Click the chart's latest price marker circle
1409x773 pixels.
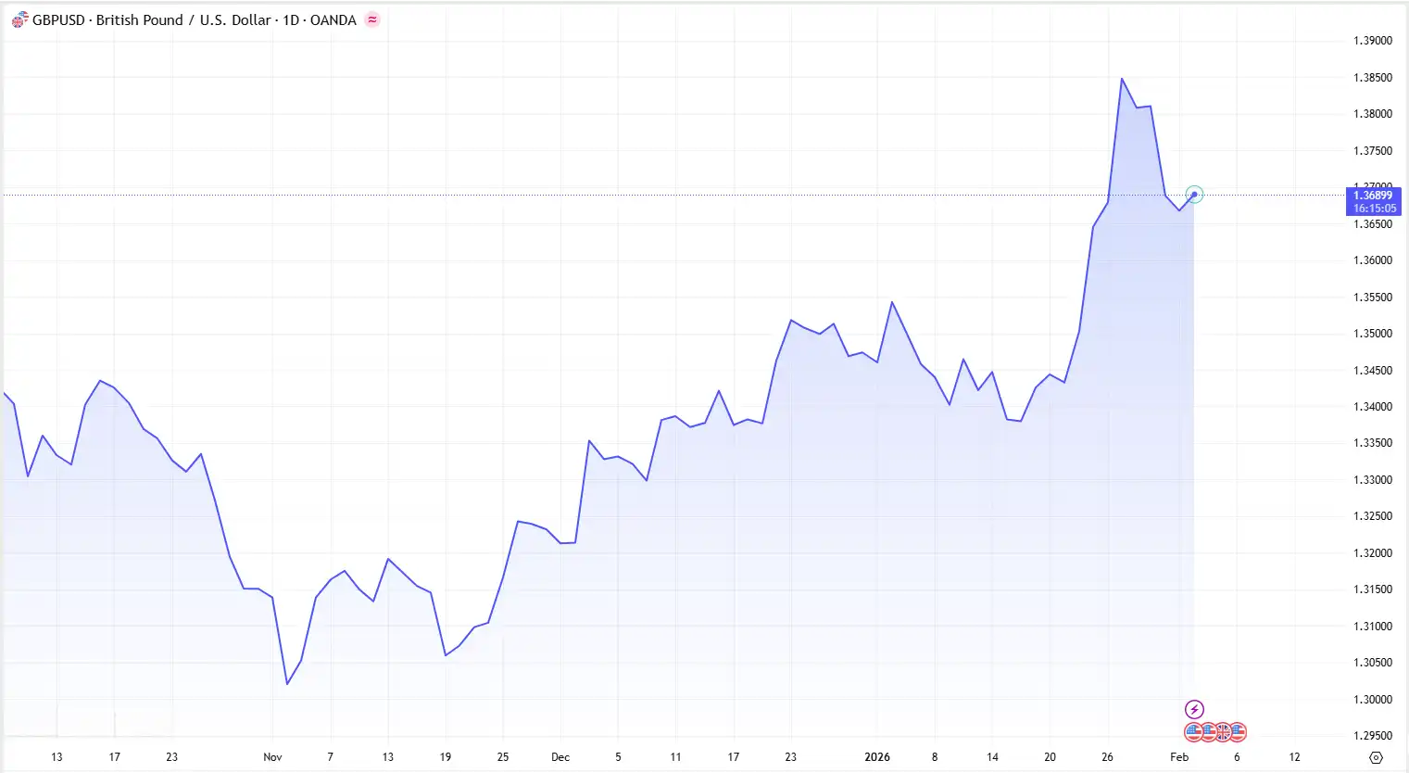point(1195,194)
